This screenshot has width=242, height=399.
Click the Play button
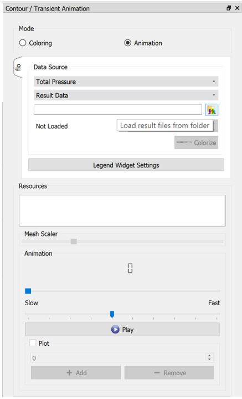coord(122,330)
